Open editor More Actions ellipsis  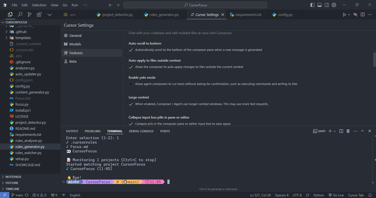point(370,15)
